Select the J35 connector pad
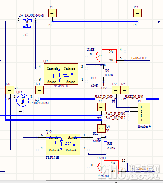The height and width of the screenshot is (183, 163). [x=138, y=13]
